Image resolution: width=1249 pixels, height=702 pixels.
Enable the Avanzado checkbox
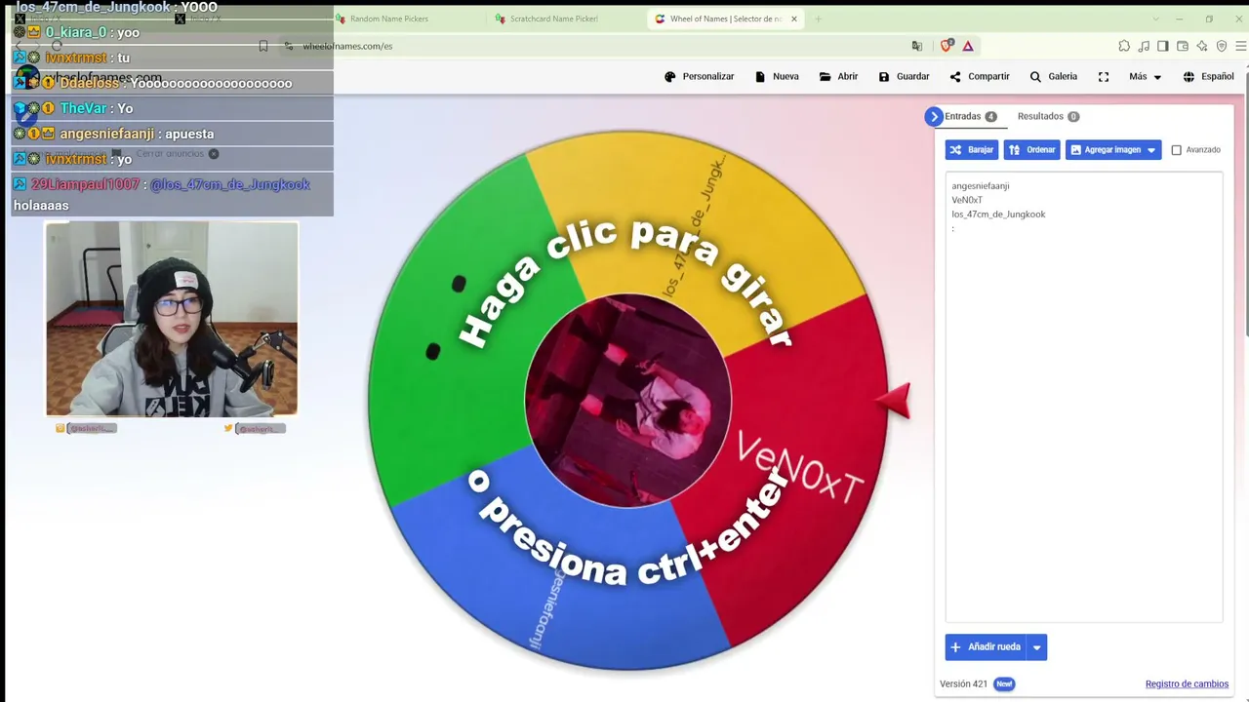click(1176, 150)
